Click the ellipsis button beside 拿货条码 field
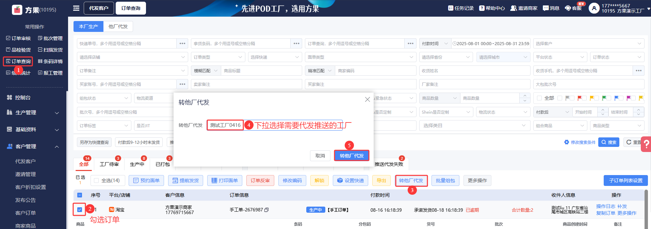Viewport: 651px width, 229px height. pos(296,43)
